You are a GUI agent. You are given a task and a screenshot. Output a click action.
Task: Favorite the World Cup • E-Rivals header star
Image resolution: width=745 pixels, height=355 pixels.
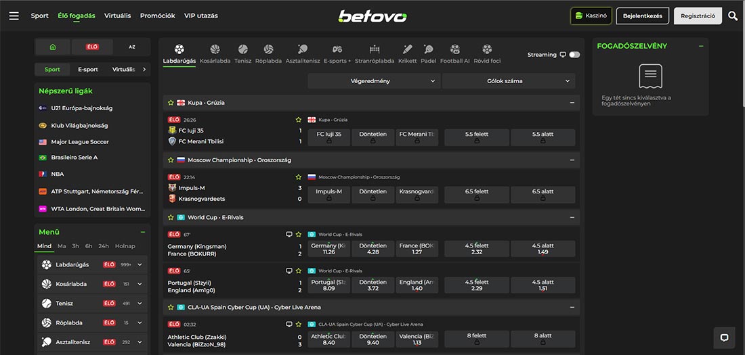(x=171, y=217)
